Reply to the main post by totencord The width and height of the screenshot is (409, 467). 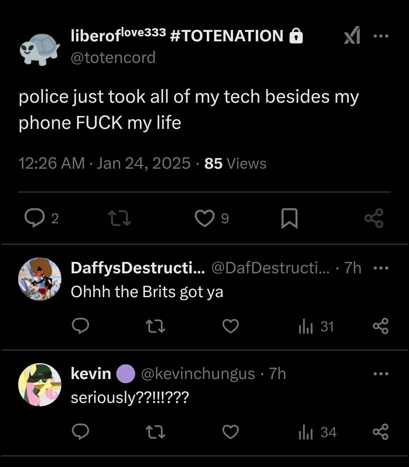click(x=35, y=218)
